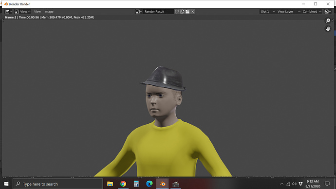This screenshot has height=189, width=336.
Task: Open the View mode dropdown with image icon
Action: pos(22,12)
